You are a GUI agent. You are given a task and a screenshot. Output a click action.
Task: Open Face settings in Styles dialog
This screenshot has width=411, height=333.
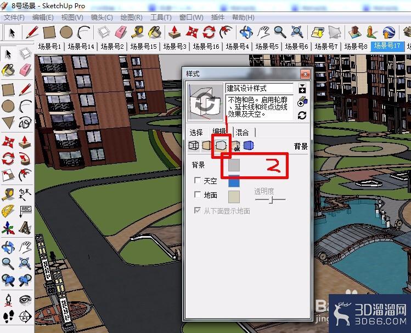click(x=206, y=146)
